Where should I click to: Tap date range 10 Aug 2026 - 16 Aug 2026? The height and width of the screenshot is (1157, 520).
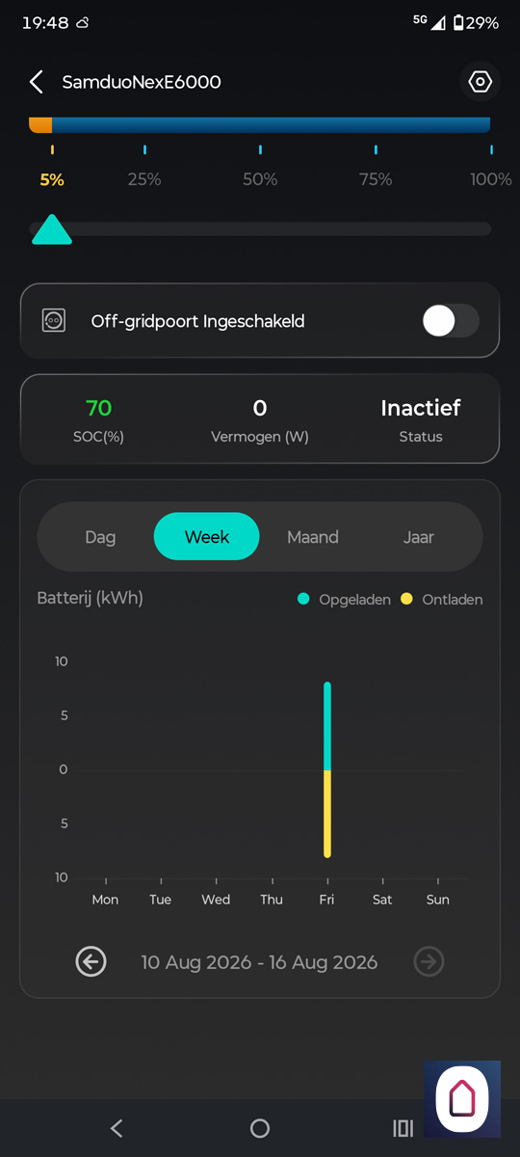[259, 962]
